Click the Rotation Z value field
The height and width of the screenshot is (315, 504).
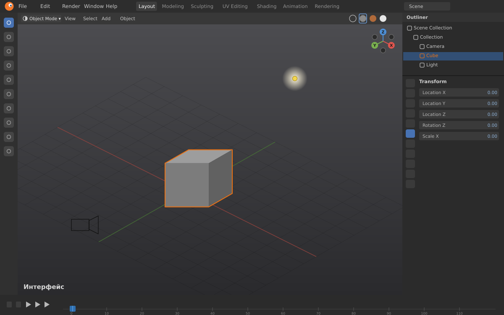[459, 125]
